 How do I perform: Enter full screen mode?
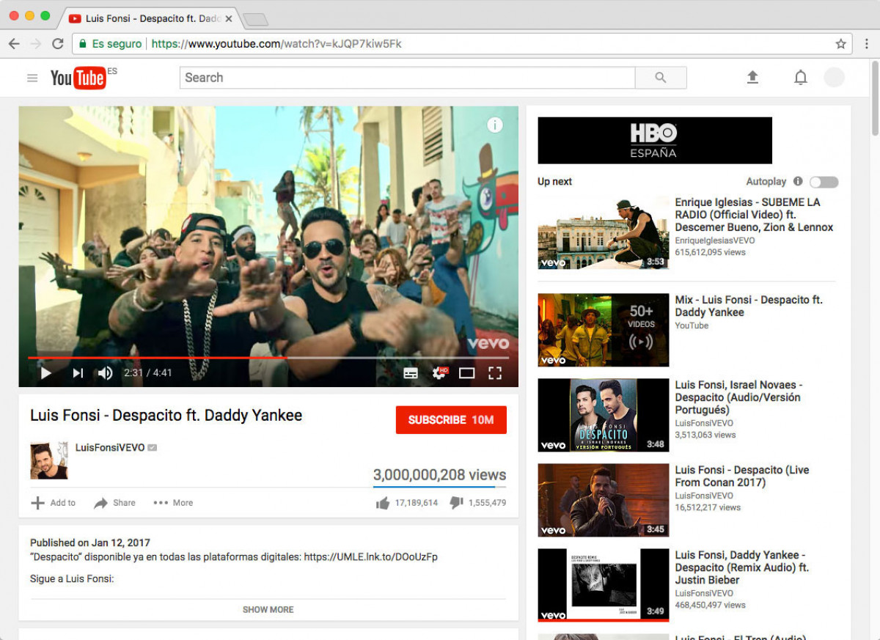[495, 373]
